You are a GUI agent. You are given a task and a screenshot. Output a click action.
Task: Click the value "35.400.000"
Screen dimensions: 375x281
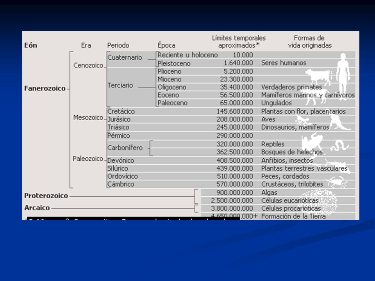(x=236, y=87)
